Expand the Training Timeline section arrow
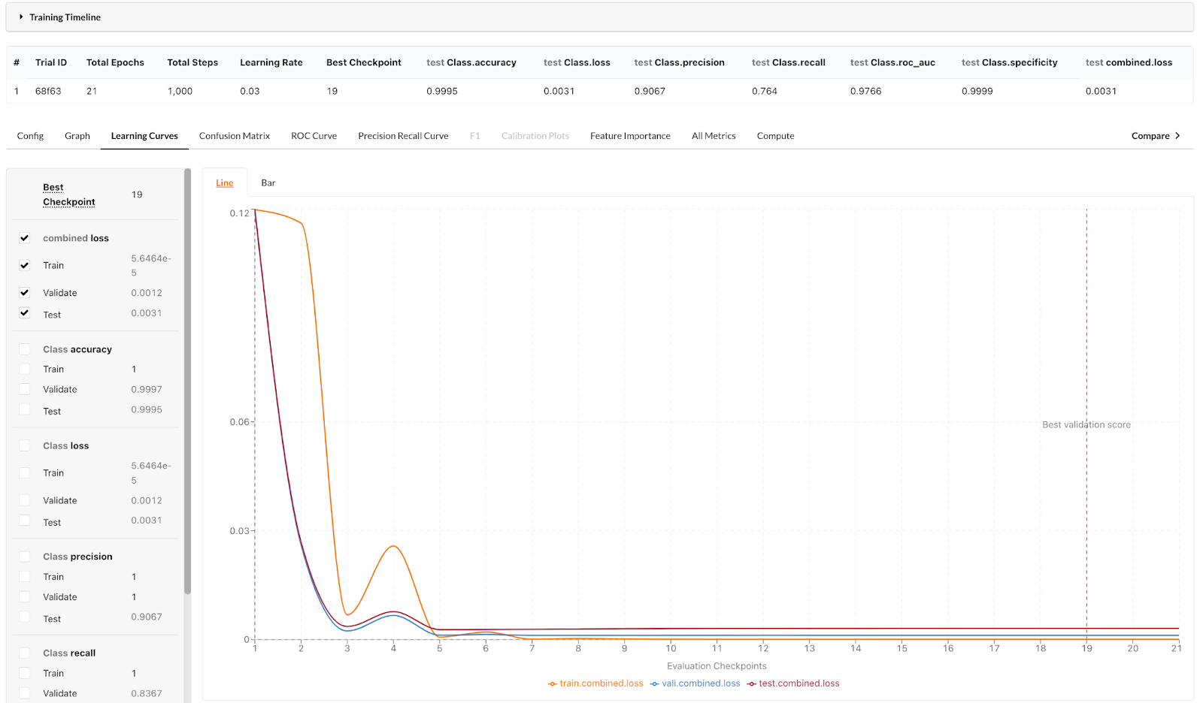Image resolution: width=1203 pixels, height=703 pixels. (21, 17)
